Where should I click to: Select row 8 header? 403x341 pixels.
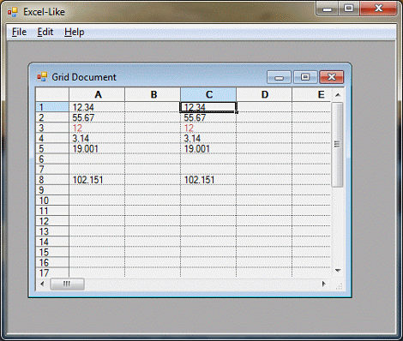point(52,180)
